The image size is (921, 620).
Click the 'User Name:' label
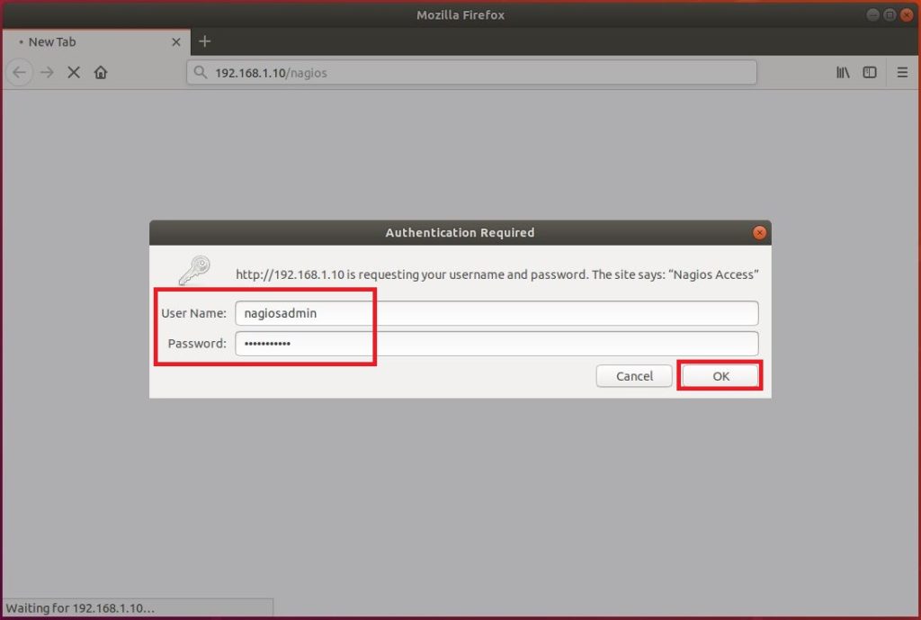click(x=194, y=313)
